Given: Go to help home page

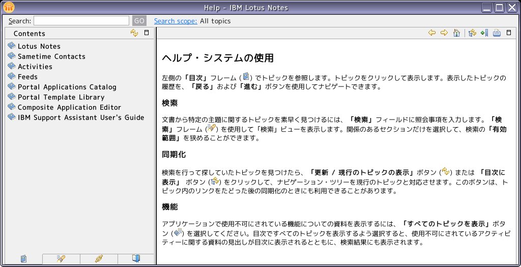Looking at the screenshot, I should click(x=456, y=33).
